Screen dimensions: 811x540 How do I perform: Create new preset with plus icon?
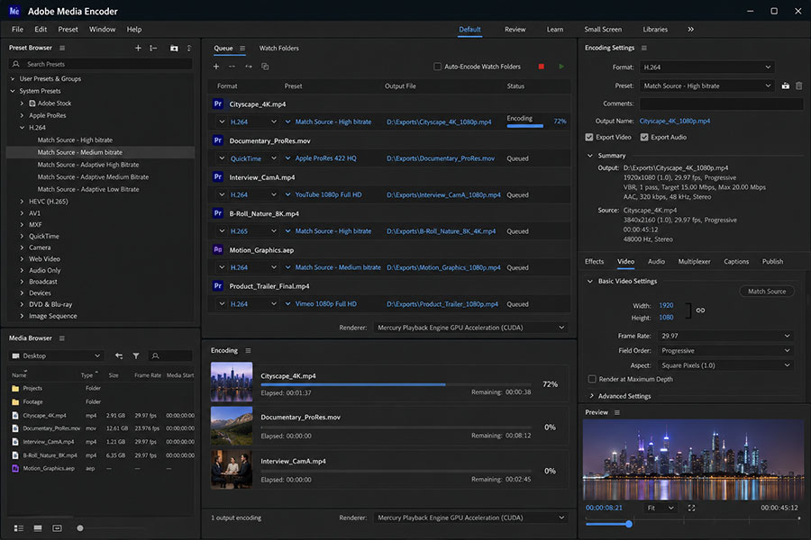pos(138,48)
